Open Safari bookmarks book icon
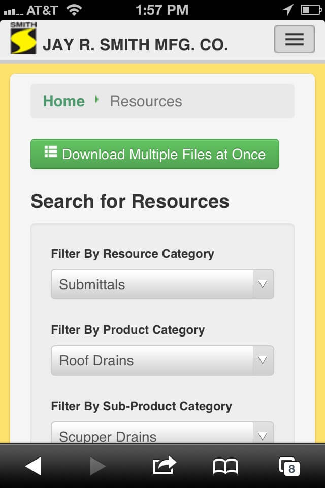The width and height of the screenshot is (325, 488). tap(225, 466)
